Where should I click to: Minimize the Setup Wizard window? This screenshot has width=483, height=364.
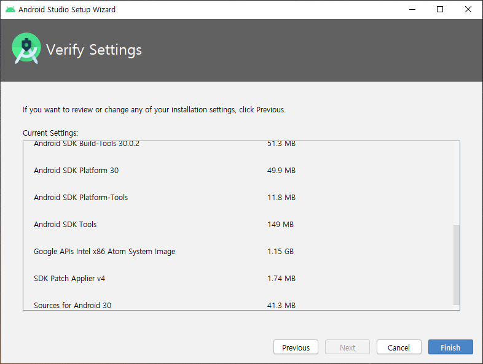[412, 10]
